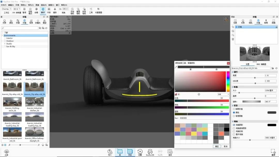This screenshot has width=279, height=157.
Task: Open the Startup workspace dropdown
Action: (x=6, y=9)
